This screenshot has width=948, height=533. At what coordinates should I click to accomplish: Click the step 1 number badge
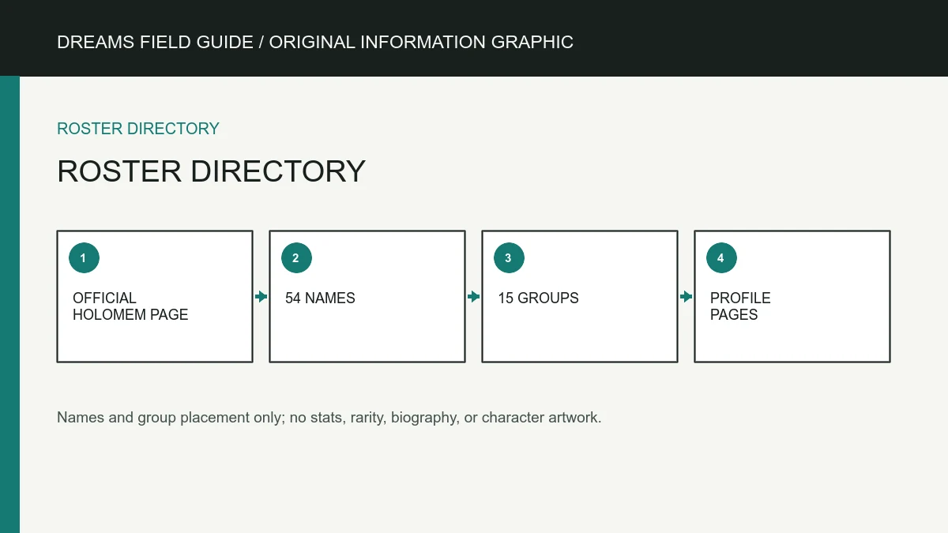tap(84, 258)
